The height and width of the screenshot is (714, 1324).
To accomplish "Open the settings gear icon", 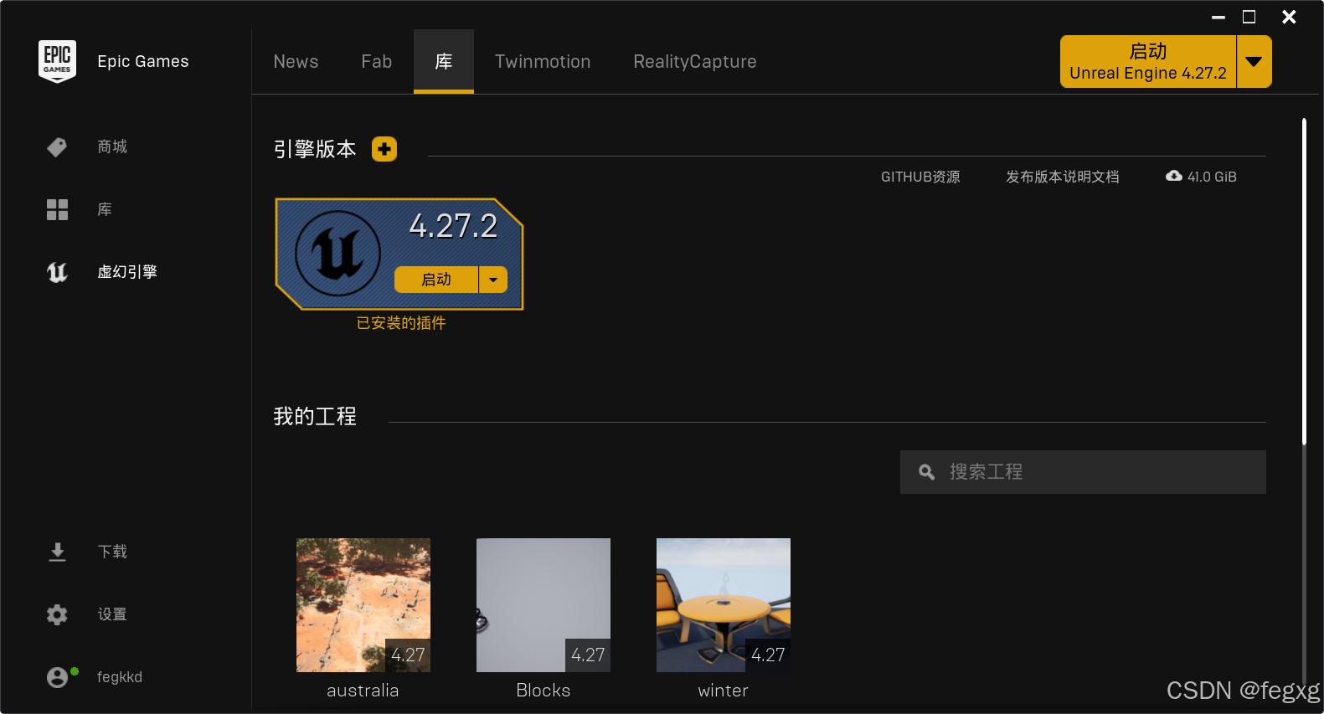I will [57, 614].
